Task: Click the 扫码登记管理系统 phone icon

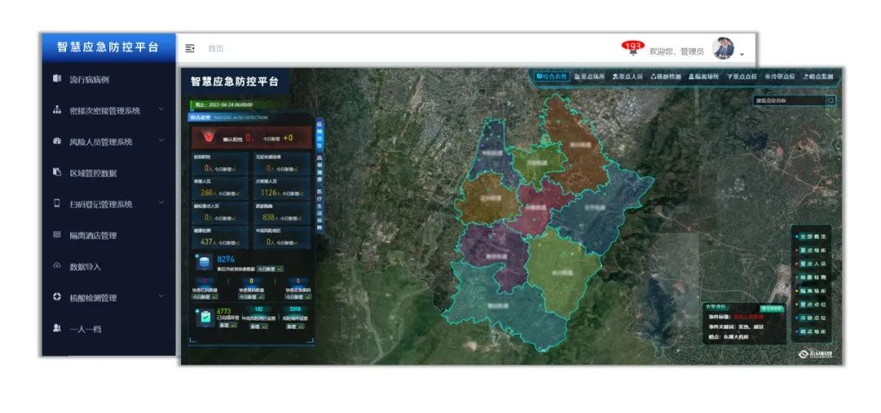Action: point(57,204)
